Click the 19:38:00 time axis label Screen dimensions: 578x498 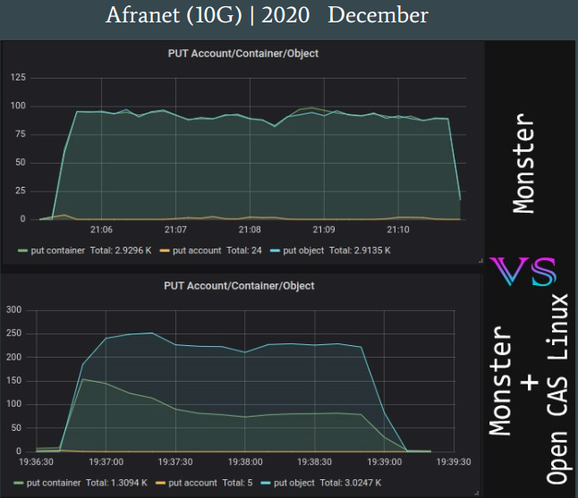pos(245,462)
